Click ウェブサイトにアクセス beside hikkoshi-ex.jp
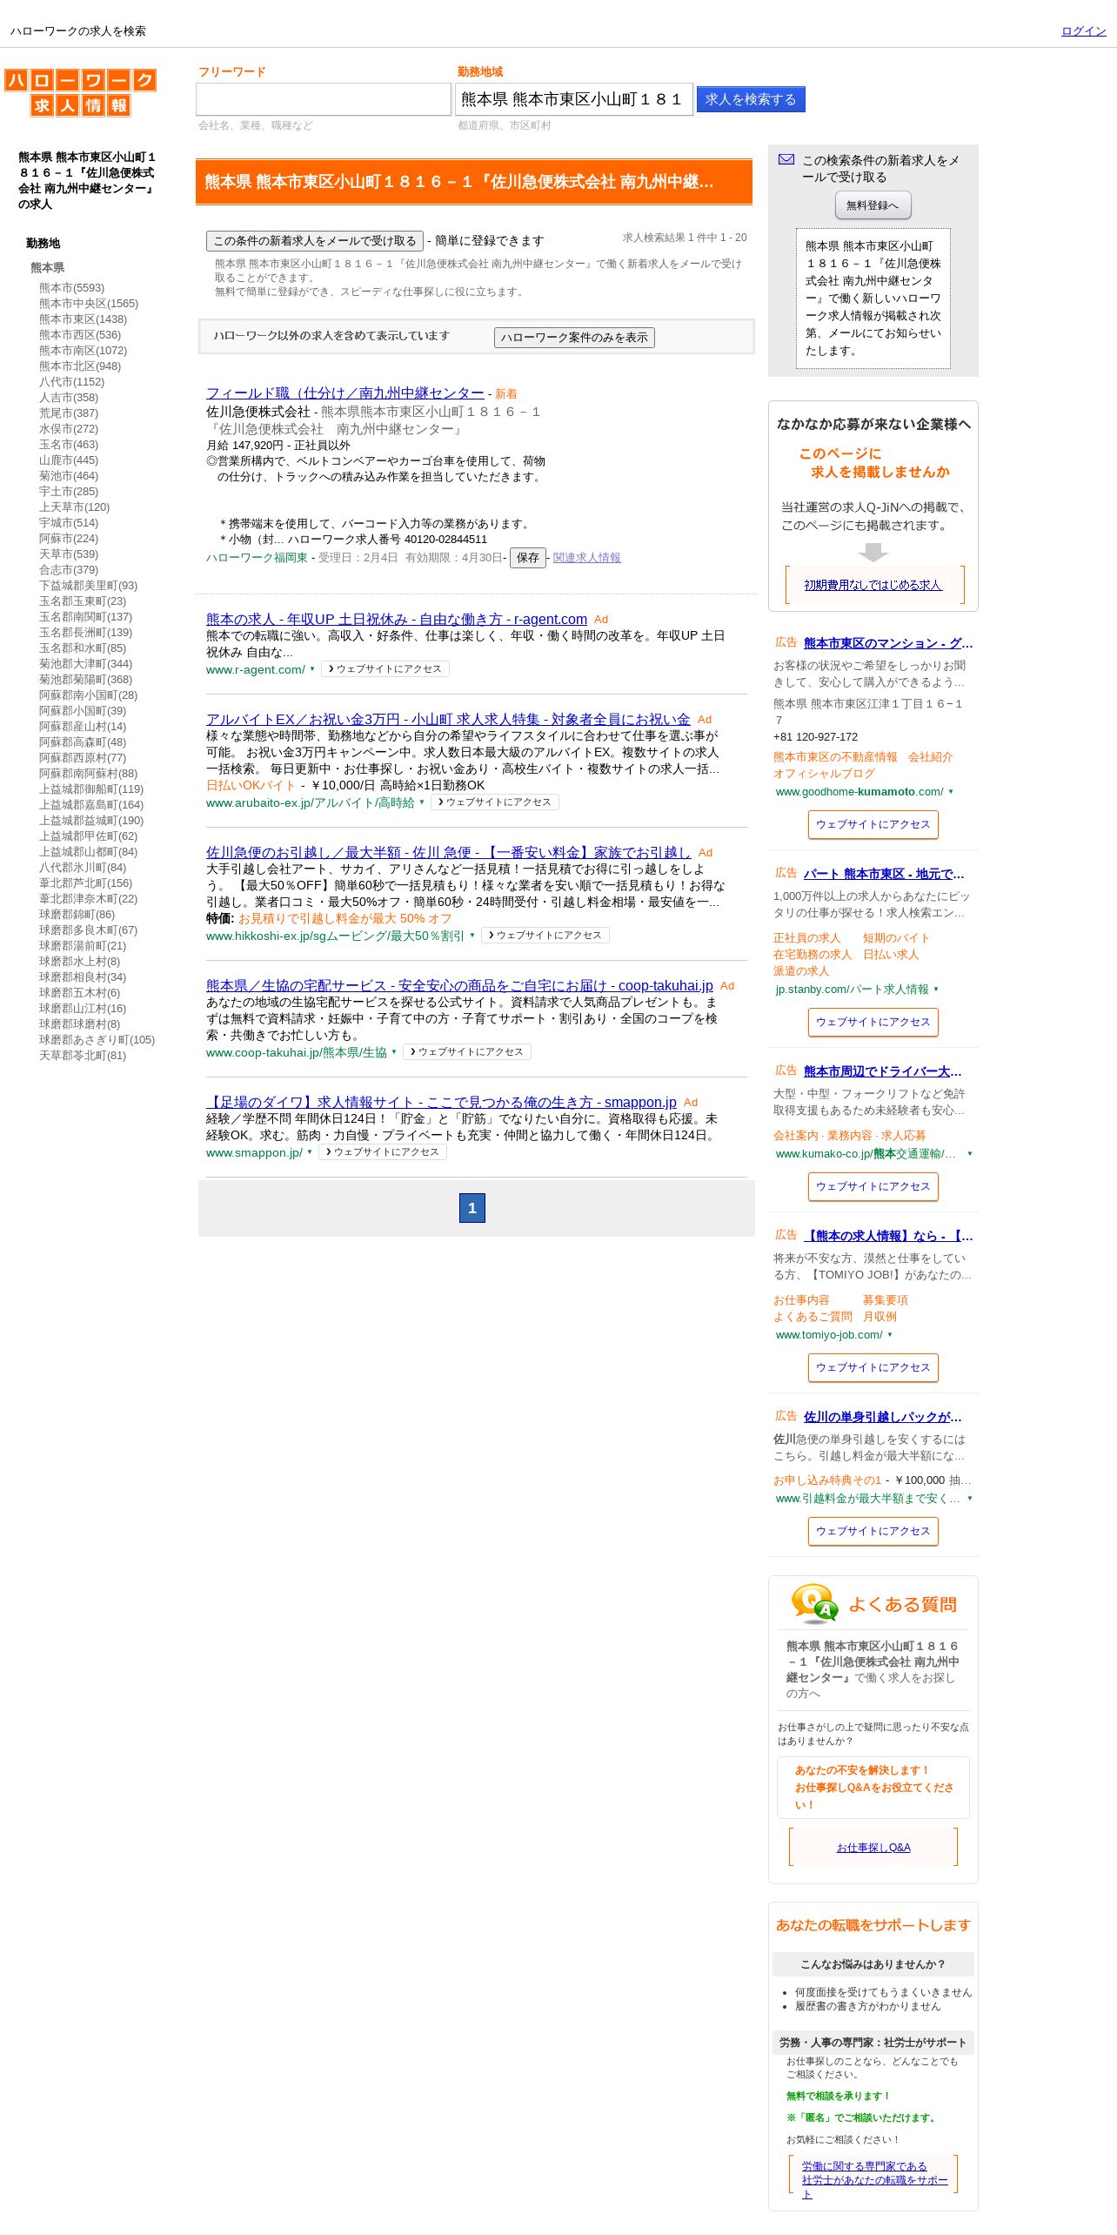Screen dimensions: 1117x2235 point(545,936)
